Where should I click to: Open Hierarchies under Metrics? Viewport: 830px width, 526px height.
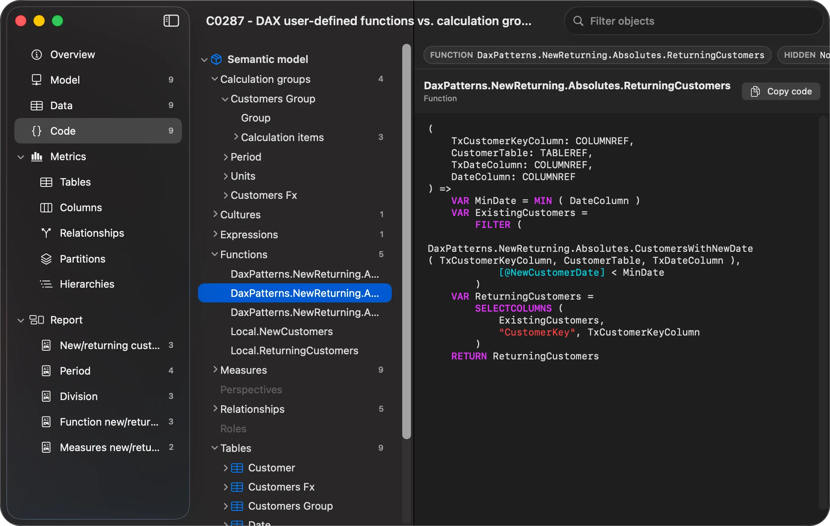tap(98, 284)
